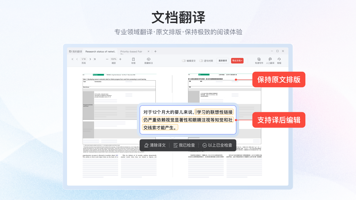Click the 重新翻译 button

click(222, 61)
